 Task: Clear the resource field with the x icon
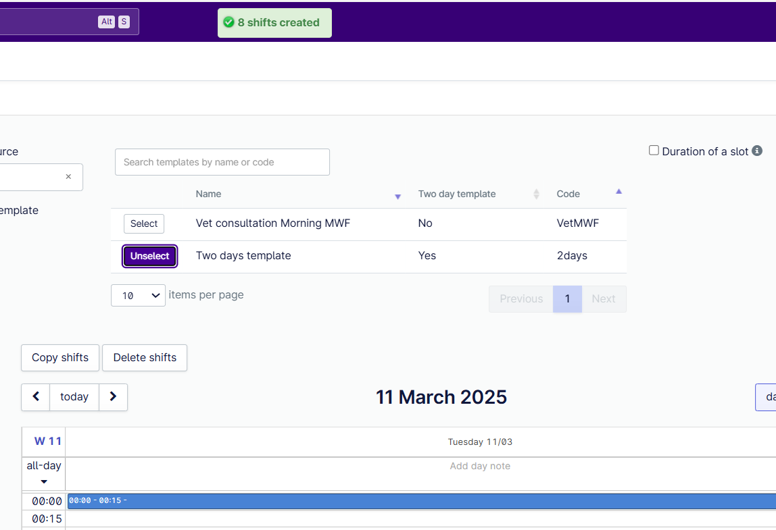tap(68, 176)
